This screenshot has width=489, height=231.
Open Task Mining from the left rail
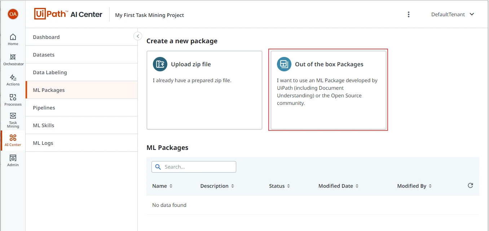click(x=13, y=120)
